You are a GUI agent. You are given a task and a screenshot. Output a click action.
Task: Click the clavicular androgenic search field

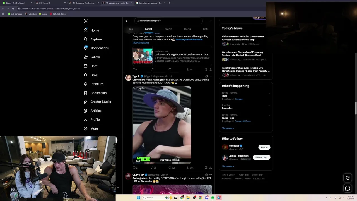pyautogui.click(x=168, y=21)
